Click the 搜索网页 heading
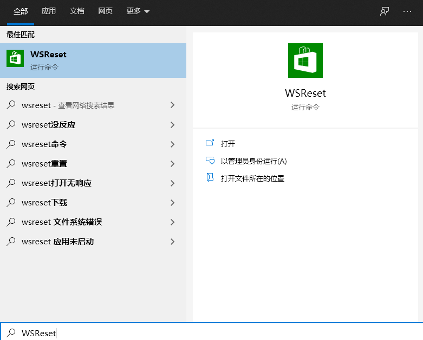Image resolution: width=423 pixels, height=340 pixels. point(21,86)
